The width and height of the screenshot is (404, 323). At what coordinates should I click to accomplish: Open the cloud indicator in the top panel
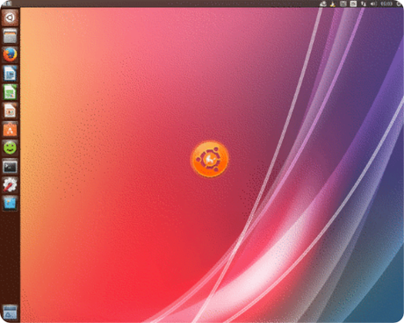tap(323, 4)
